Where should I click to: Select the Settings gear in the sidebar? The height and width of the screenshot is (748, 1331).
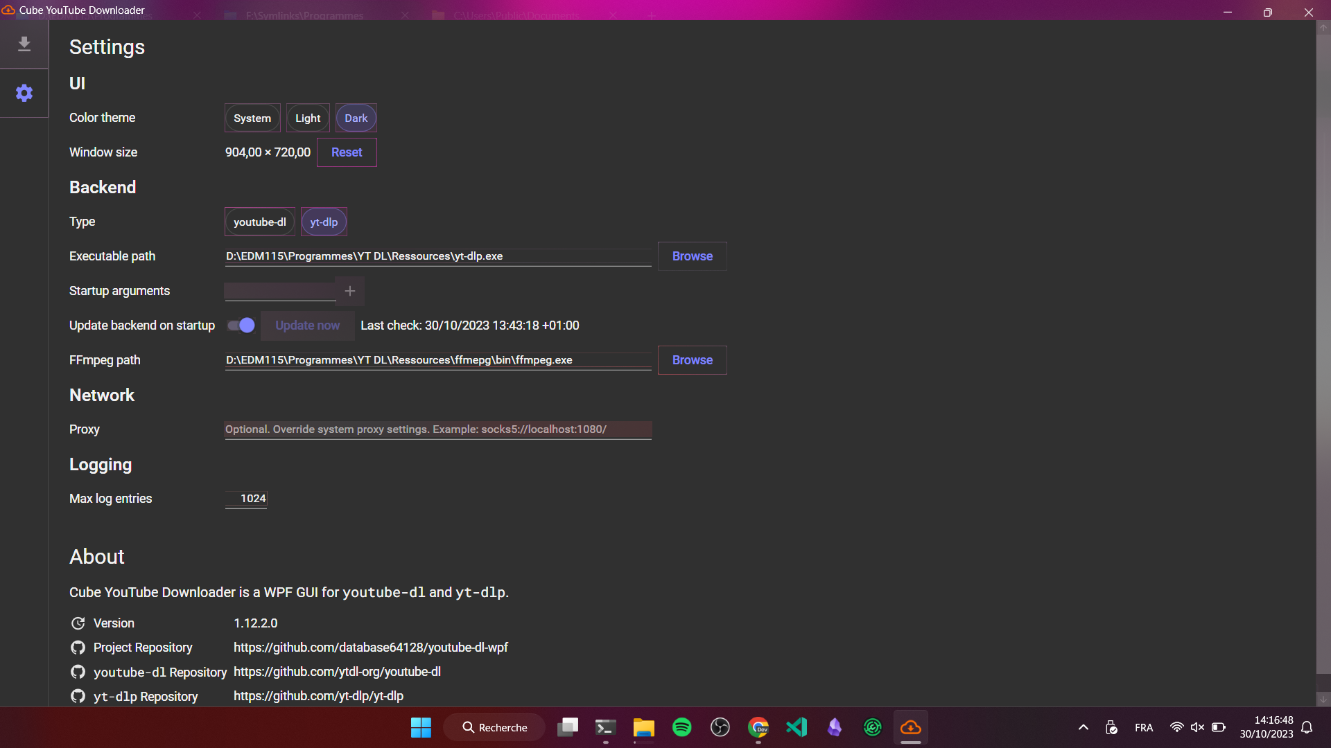pyautogui.click(x=24, y=93)
